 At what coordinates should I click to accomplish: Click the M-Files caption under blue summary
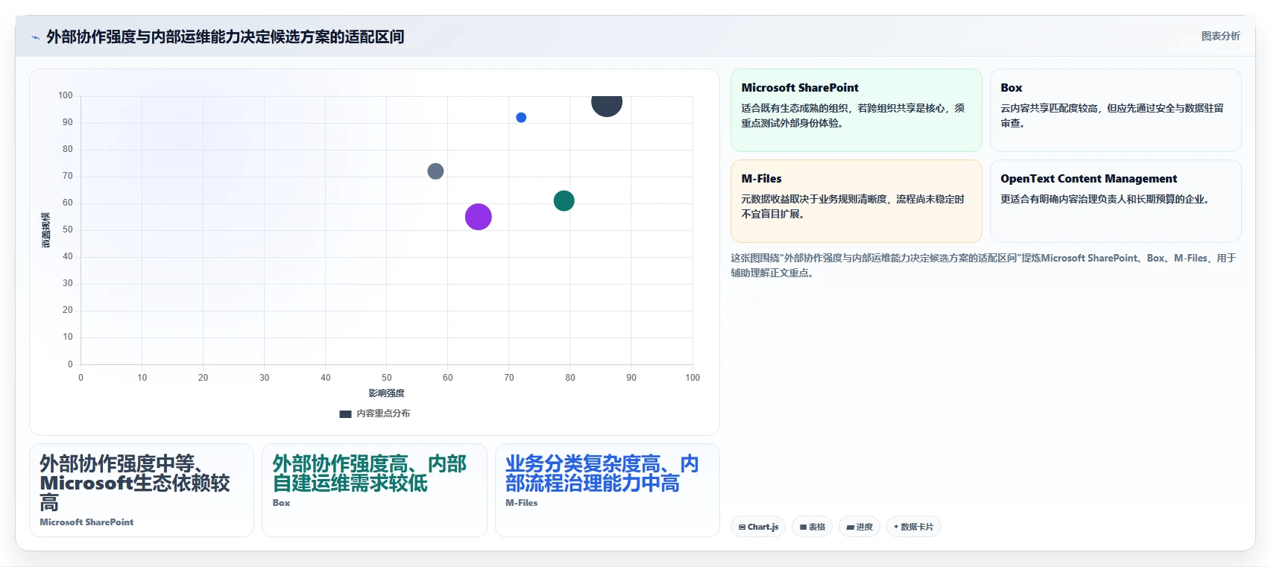point(521,503)
